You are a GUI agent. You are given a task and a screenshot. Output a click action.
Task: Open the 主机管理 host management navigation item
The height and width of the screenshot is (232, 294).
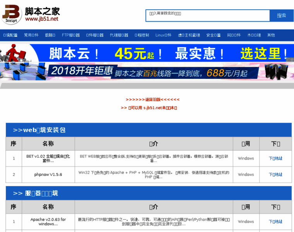pos(189,35)
